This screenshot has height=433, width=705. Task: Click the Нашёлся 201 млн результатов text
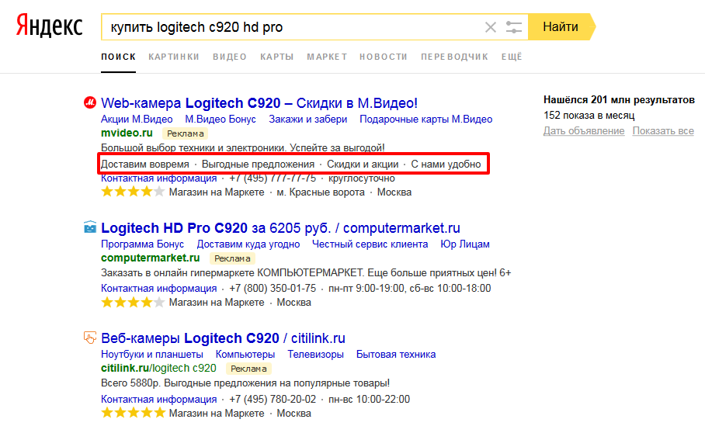click(x=619, y=100)
